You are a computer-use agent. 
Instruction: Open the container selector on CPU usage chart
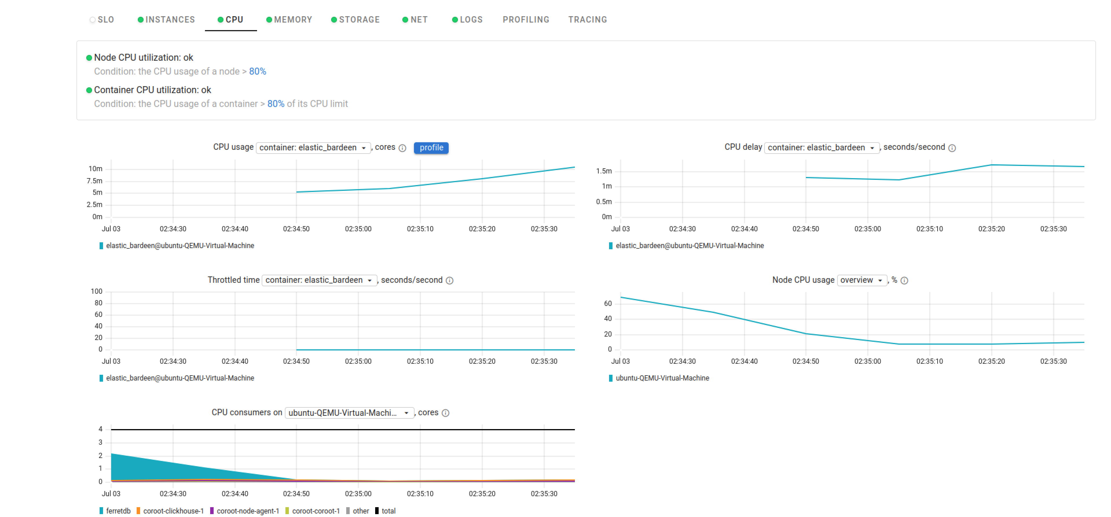point(313,147)
